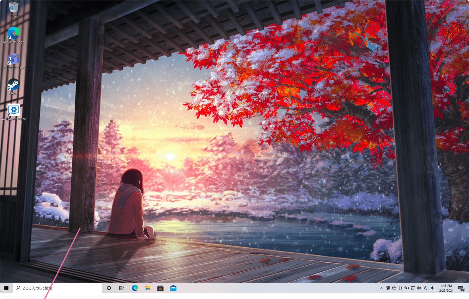Image resolution: width=469 pixels, height=299 pixels.
Task: Launch Edge from the taskbar
Action: [135, 288]
